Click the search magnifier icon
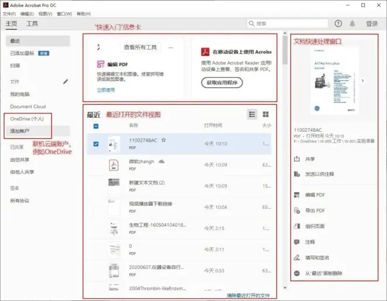This screenshot has width=387, height=301. point(251,23)
